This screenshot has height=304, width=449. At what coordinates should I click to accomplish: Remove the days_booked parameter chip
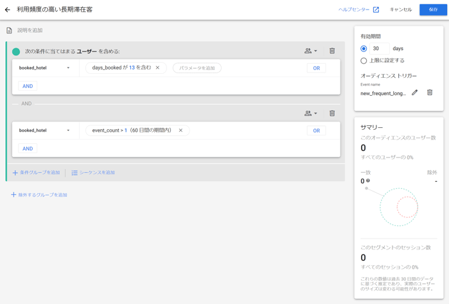(x=158, y=67)
